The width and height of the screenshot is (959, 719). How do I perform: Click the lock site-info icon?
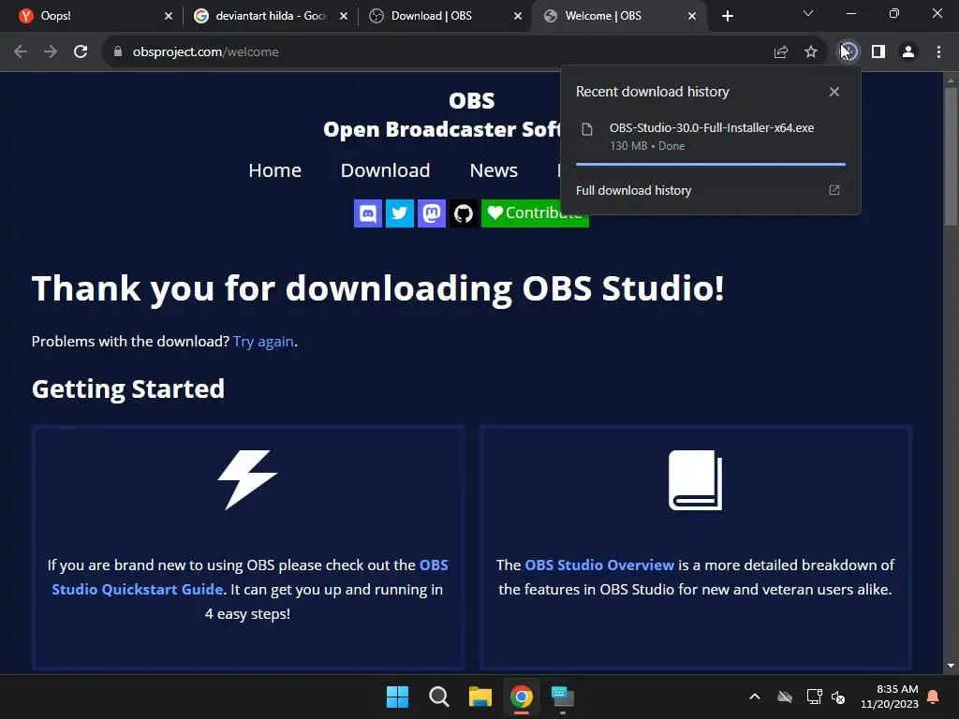coord(117,52)
